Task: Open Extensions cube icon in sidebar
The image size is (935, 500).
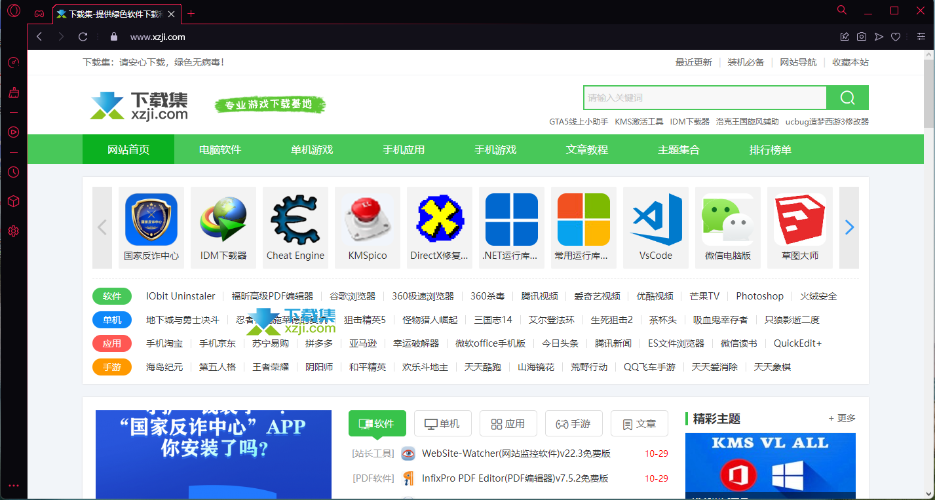Action: point(14,201)
